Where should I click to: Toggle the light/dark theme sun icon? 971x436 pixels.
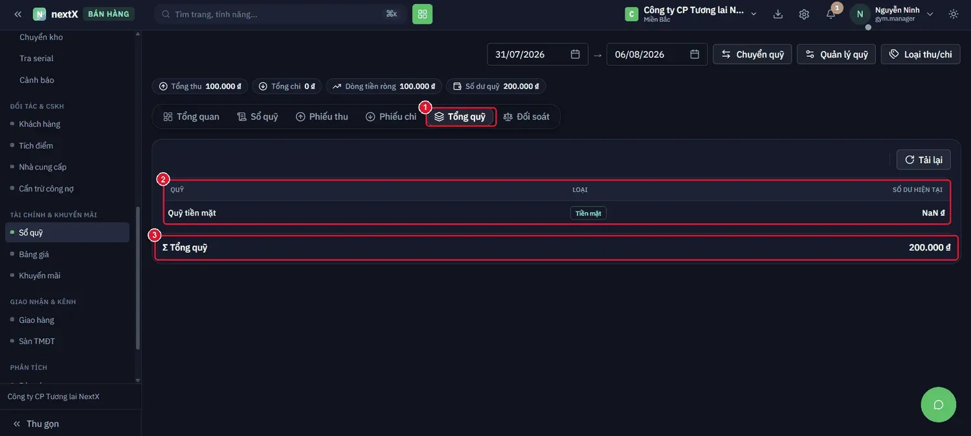[954, 14]
